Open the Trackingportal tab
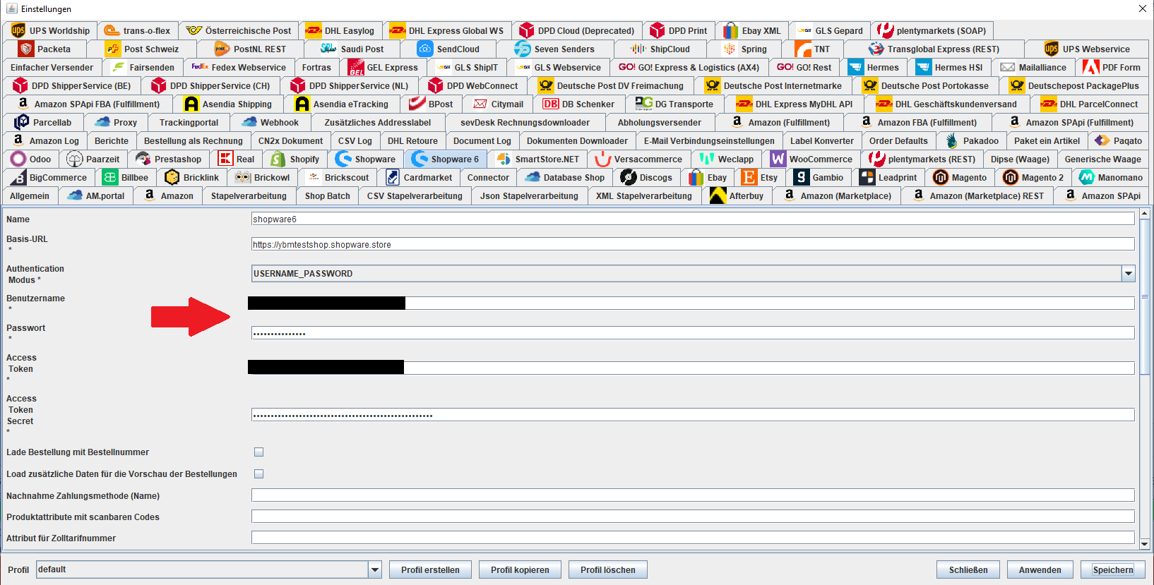The height and width of the screenshot is (585, 1154). click(x=189, y=122)
